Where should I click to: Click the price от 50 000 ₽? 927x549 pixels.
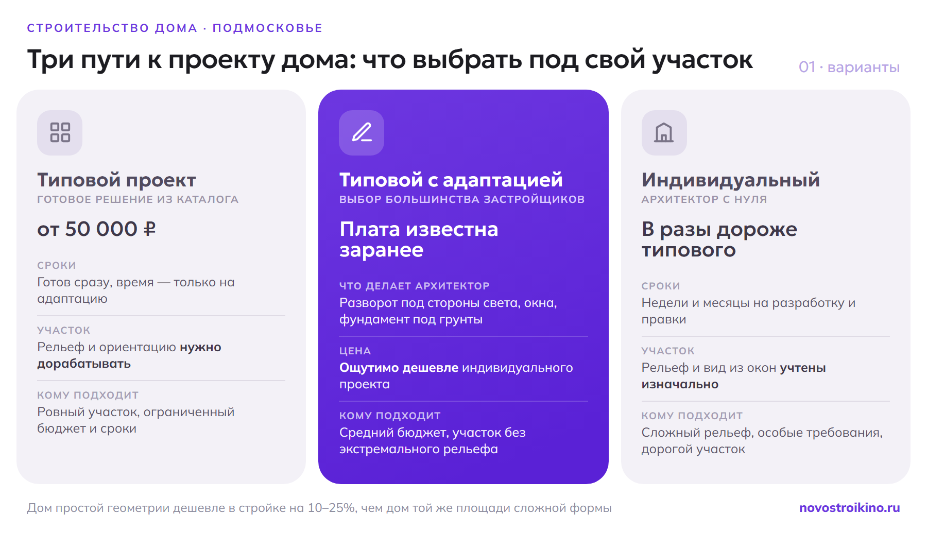point(96,229)
